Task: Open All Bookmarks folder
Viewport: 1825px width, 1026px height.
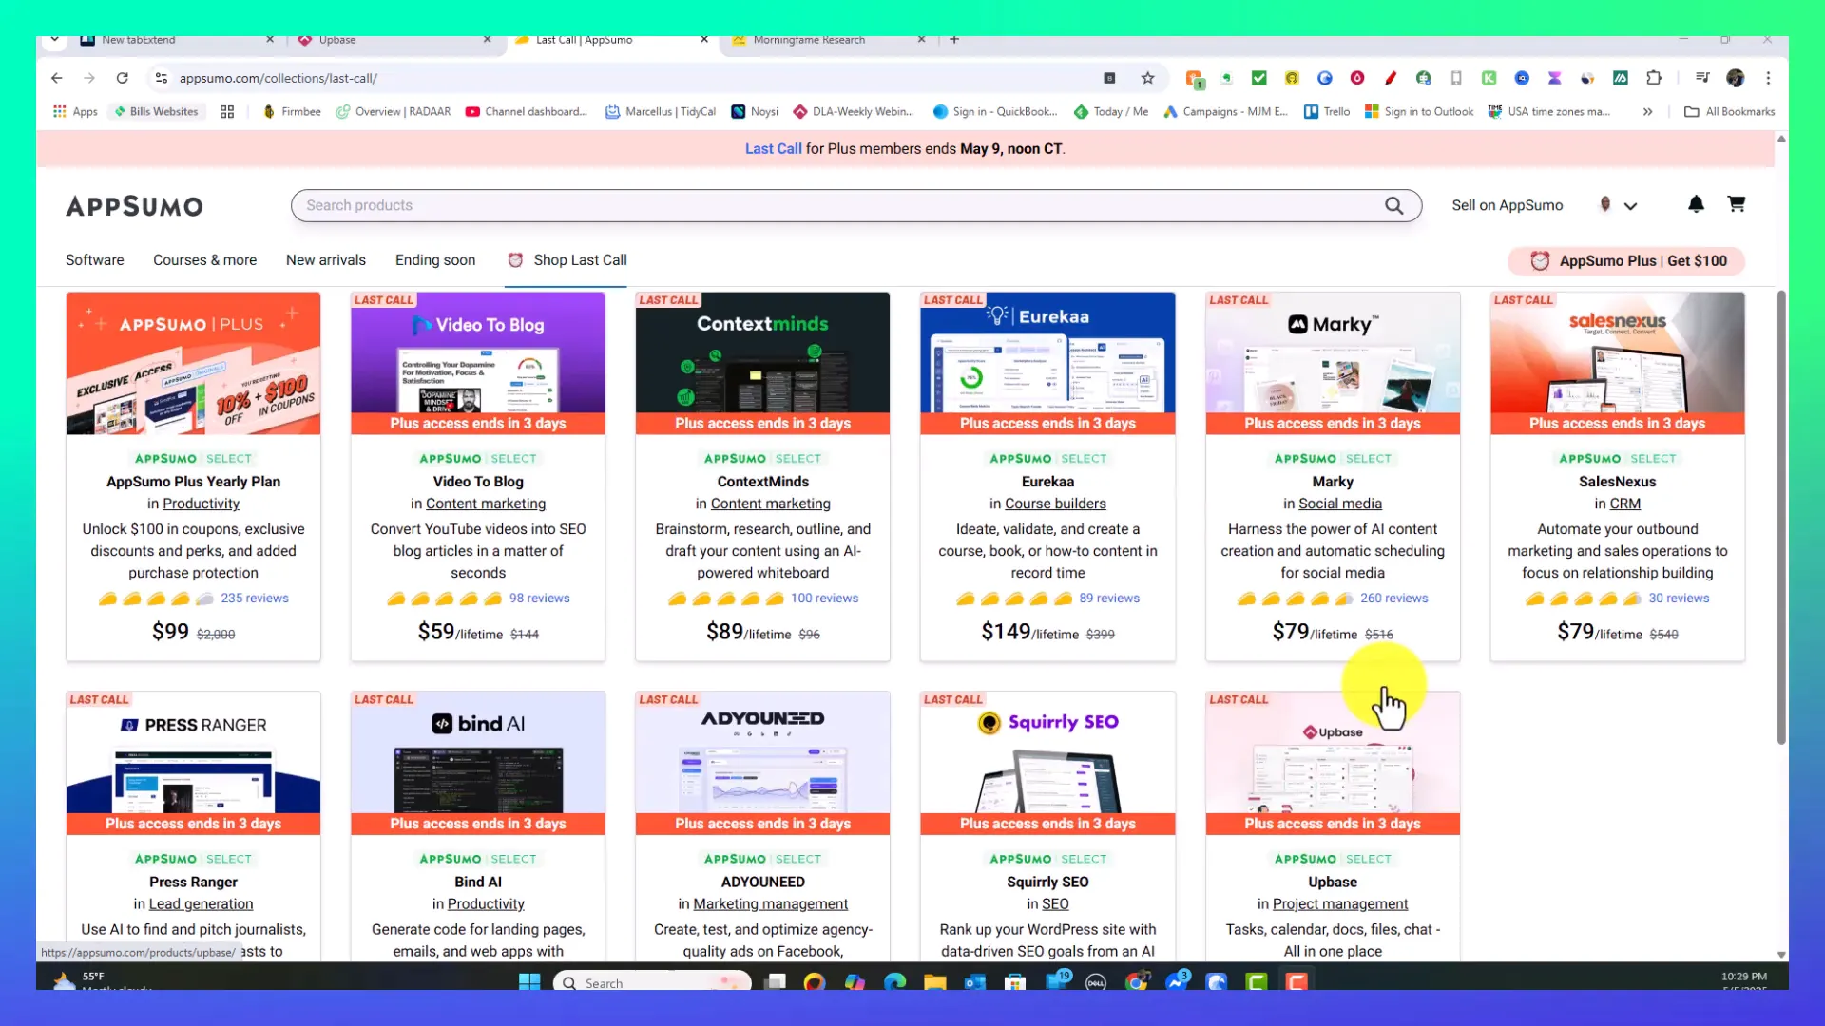Action: [1730, 111]
